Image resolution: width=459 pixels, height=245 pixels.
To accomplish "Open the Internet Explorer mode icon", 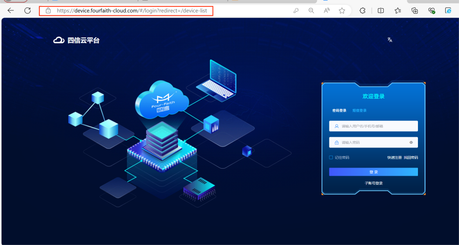I will point(449,11).
